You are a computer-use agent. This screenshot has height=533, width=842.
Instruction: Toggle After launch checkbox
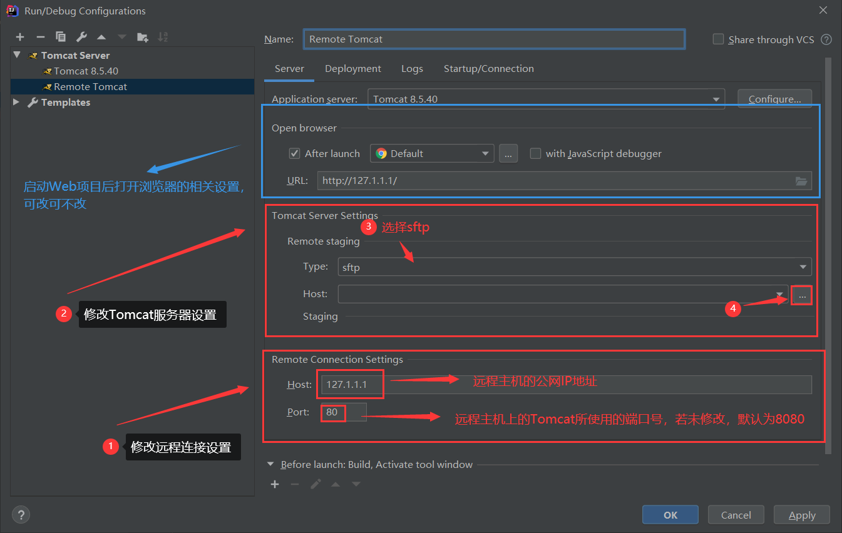tap(294, 153)
